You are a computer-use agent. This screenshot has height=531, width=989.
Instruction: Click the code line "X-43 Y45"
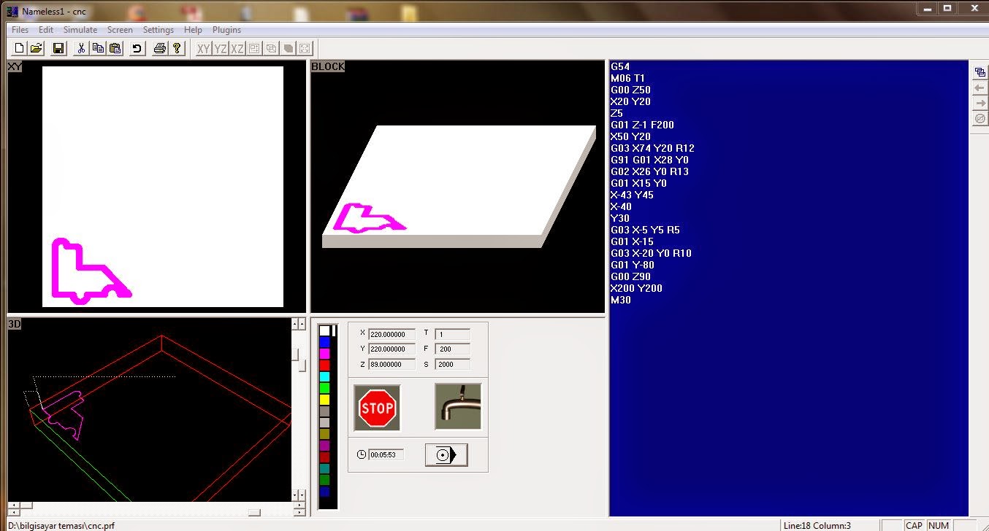pyautogui.click(x=632, y=195)
